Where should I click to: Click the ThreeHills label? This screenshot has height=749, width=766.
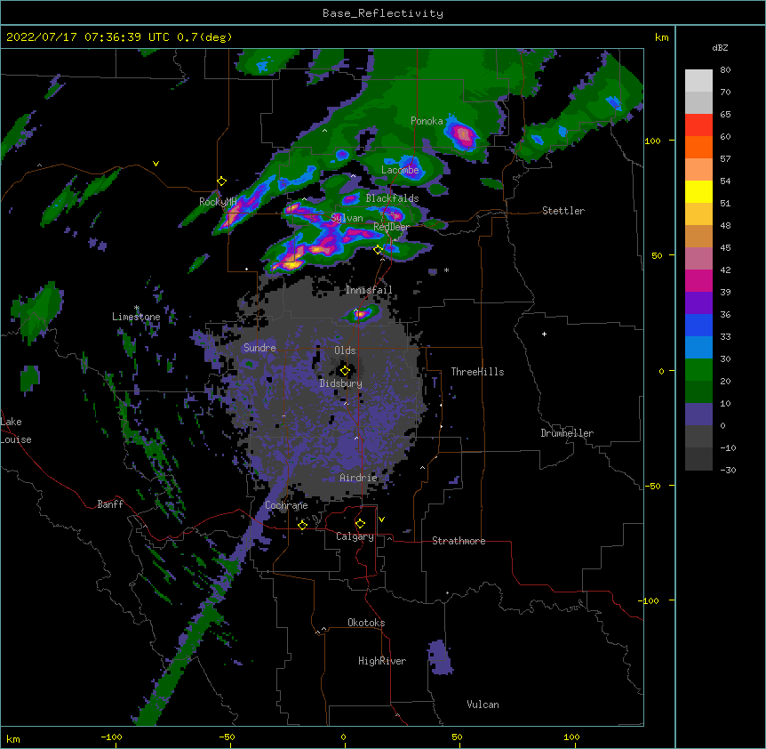pyautogui.click(x=478, y=372)
